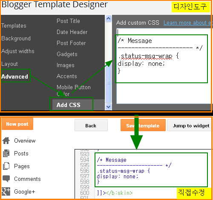Choose Post Title option
Screen dimensions: 213x200
(x=68, y=21)
